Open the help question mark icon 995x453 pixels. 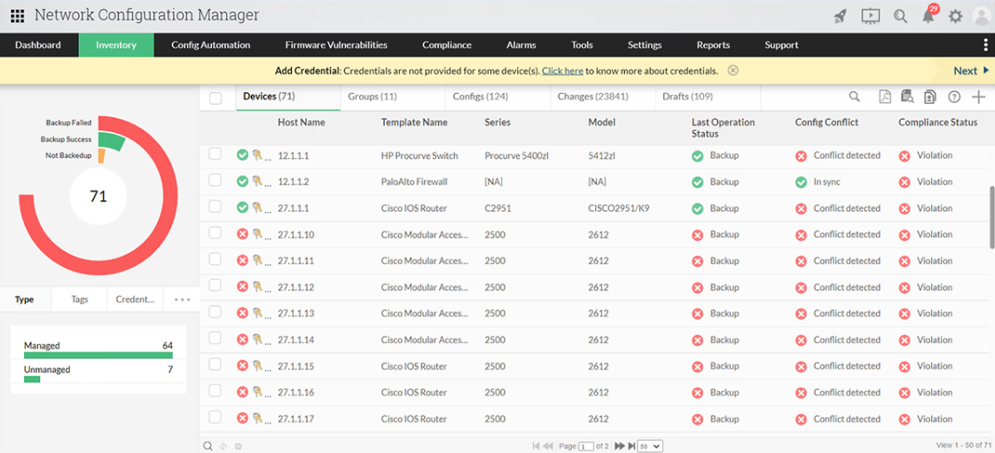pyautogui.click(x=955, y=97)
